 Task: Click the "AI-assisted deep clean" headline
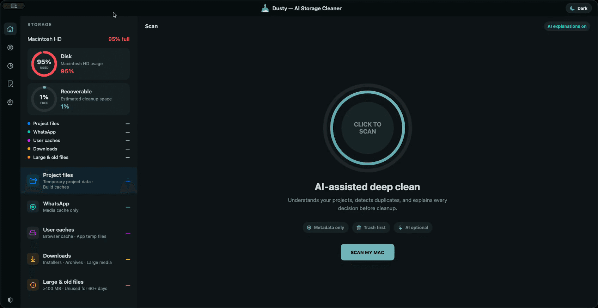[x=367, y=187]
